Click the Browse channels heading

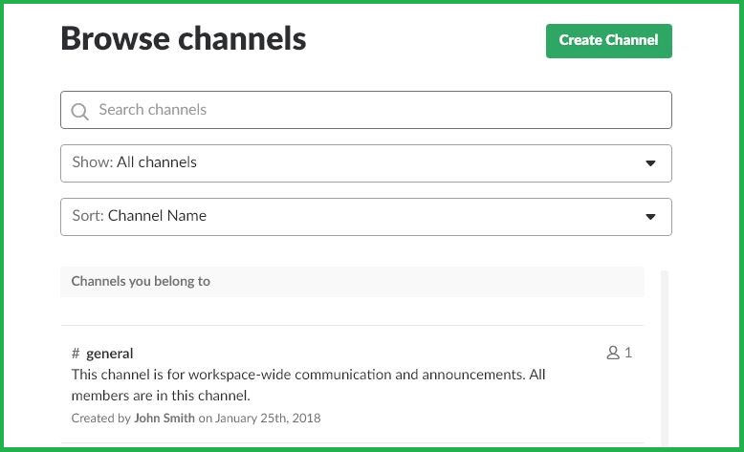184,38
